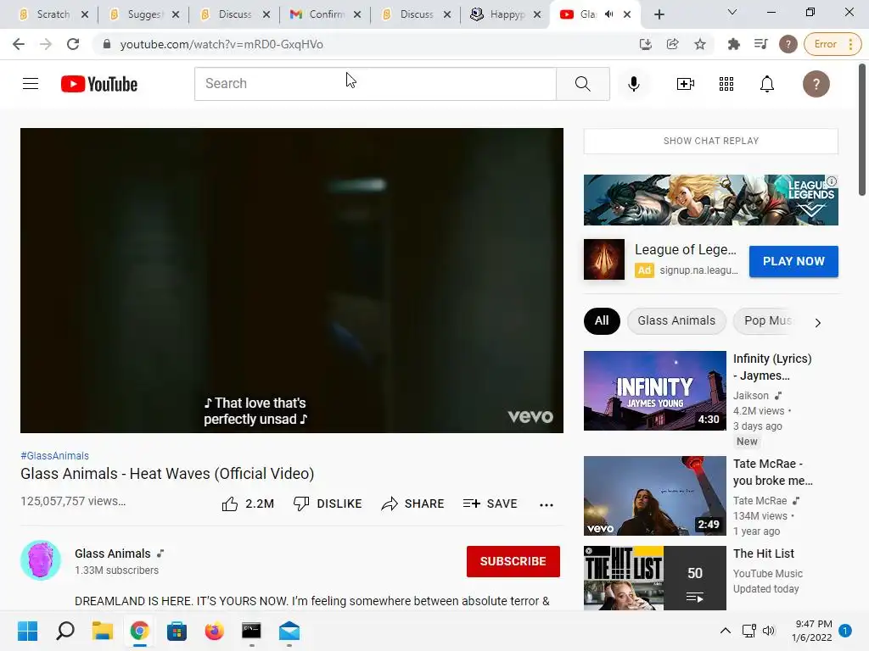This screenshot has width=869, height=651.
Task: Go back to the previous page
Action: pos(19,44)
